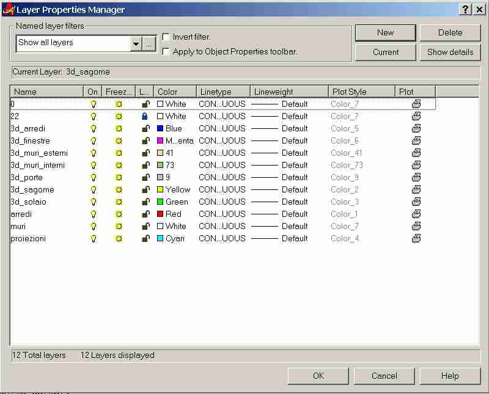Lock the 3d_muri_esterni layer padlock
Screen dimensions: 489x394
coord(145,153)
